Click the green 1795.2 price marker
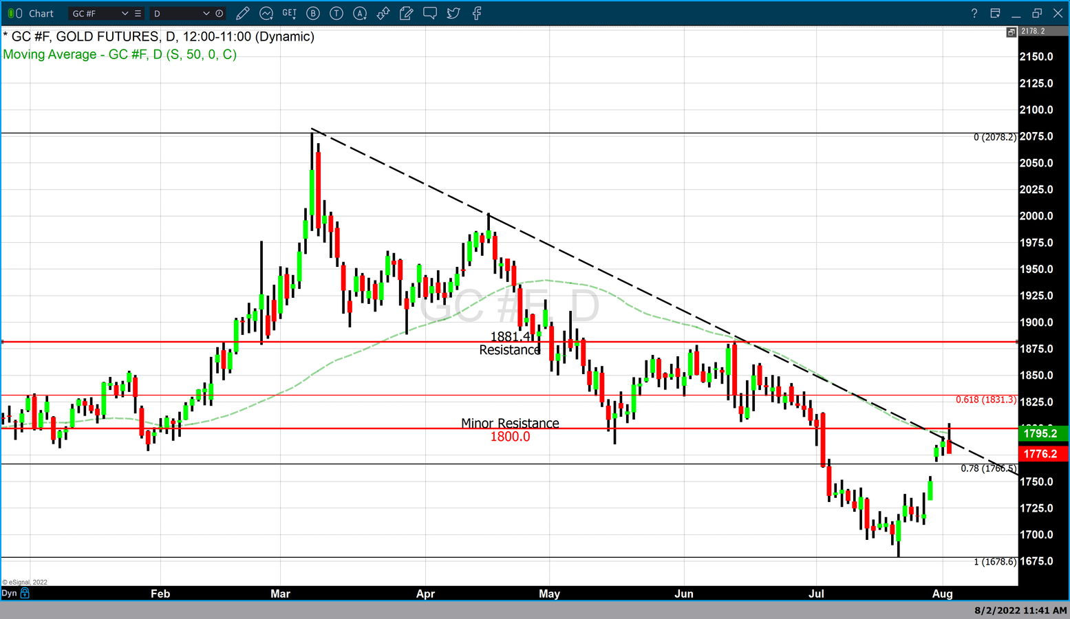 (x=1042, y=433)
